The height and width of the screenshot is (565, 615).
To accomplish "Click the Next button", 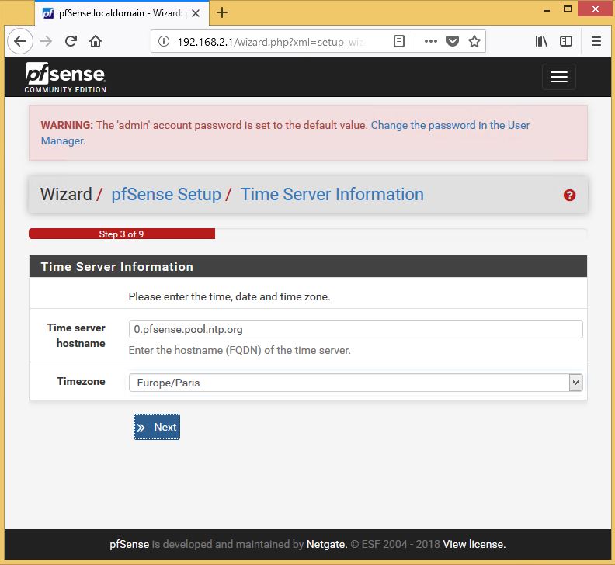I will (157, 427).
